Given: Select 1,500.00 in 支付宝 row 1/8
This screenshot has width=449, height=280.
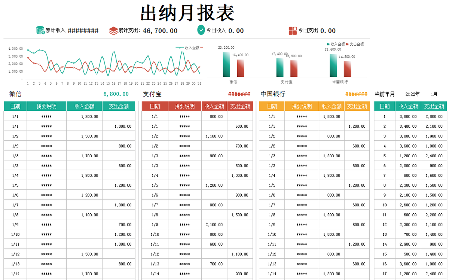Looking at the screenshot, I should pyautogui.click(x=239, y=215).
